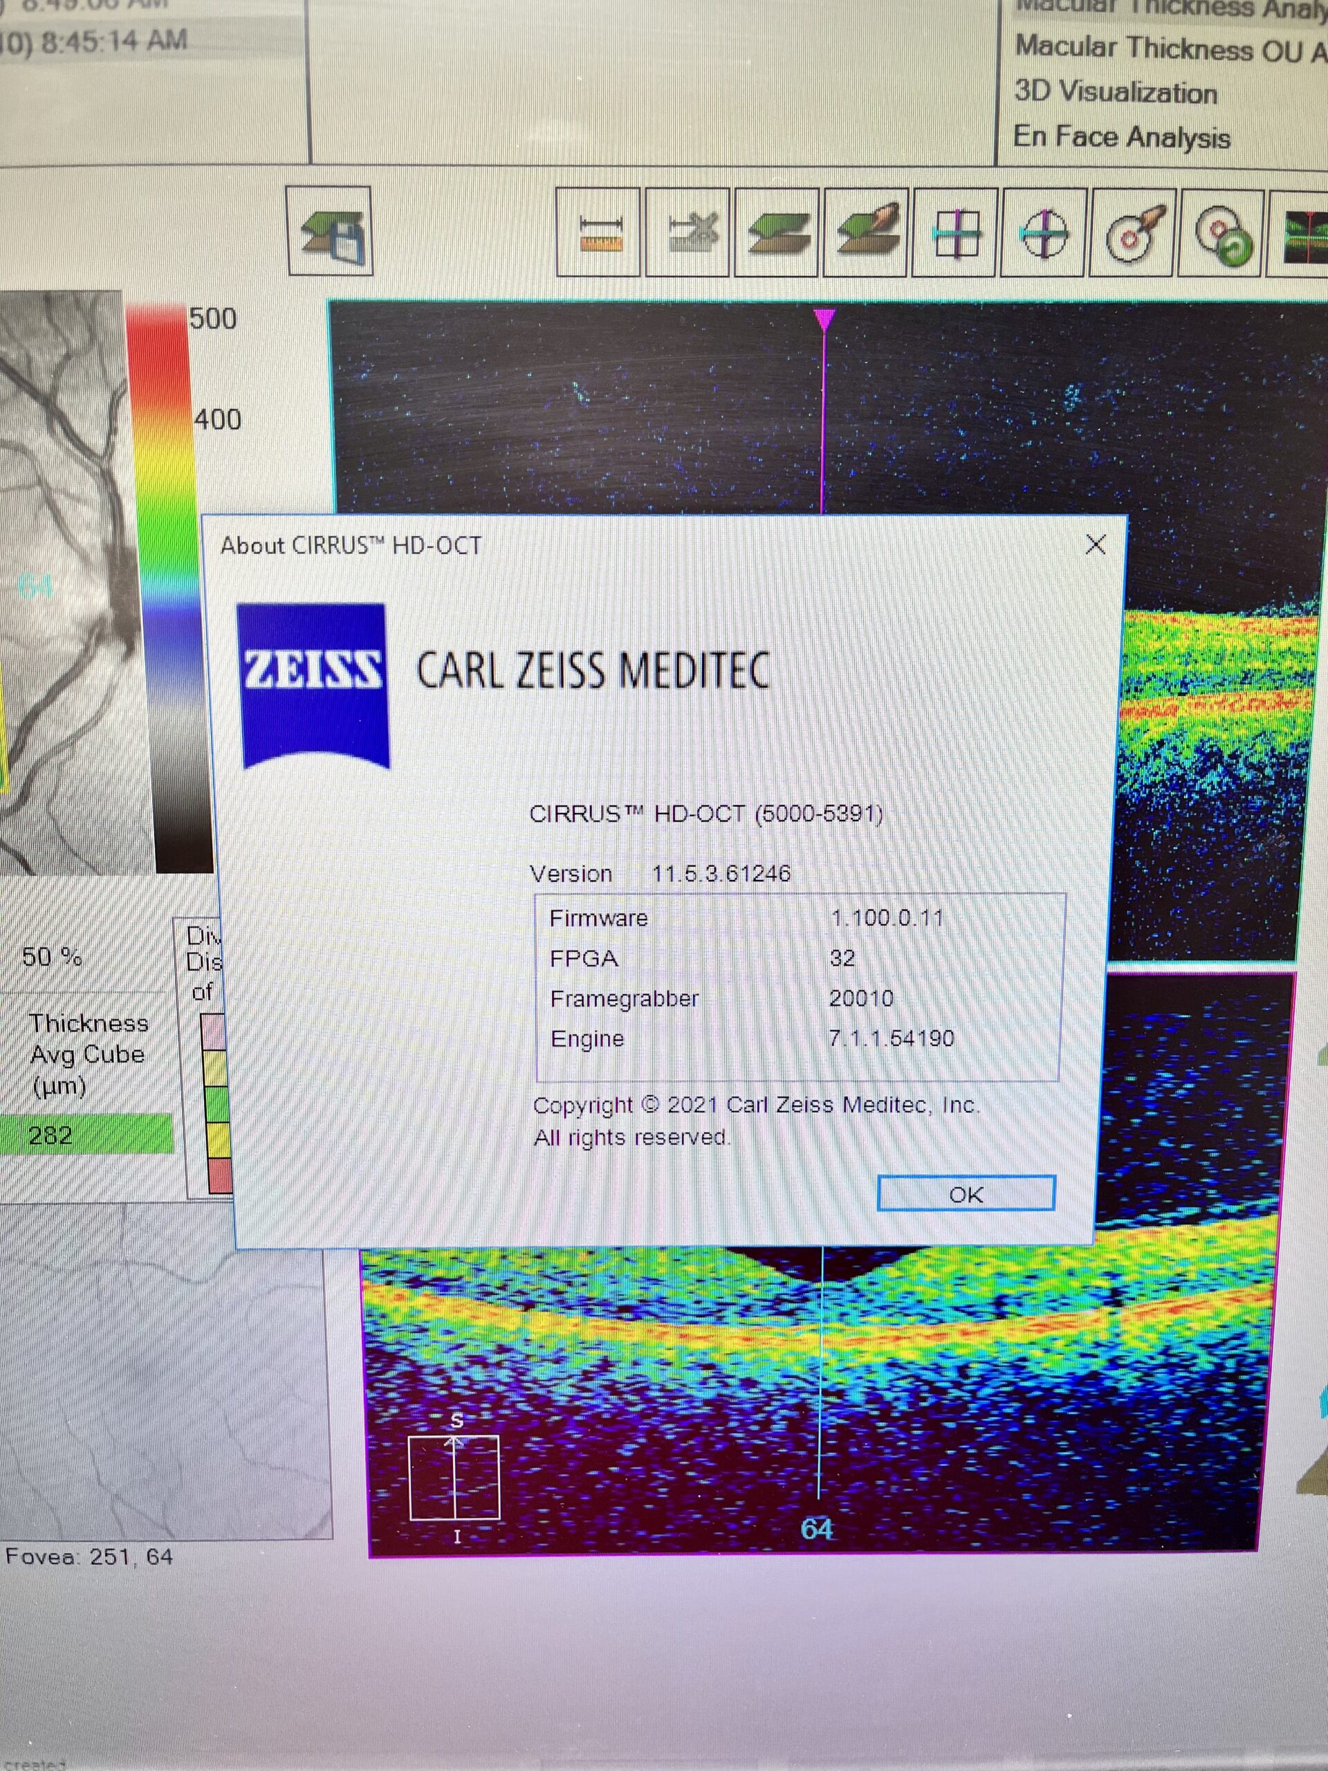
Task: Click the CIRRUS HD-OCT (5000-5391) model text
Action: pos(706,814)
